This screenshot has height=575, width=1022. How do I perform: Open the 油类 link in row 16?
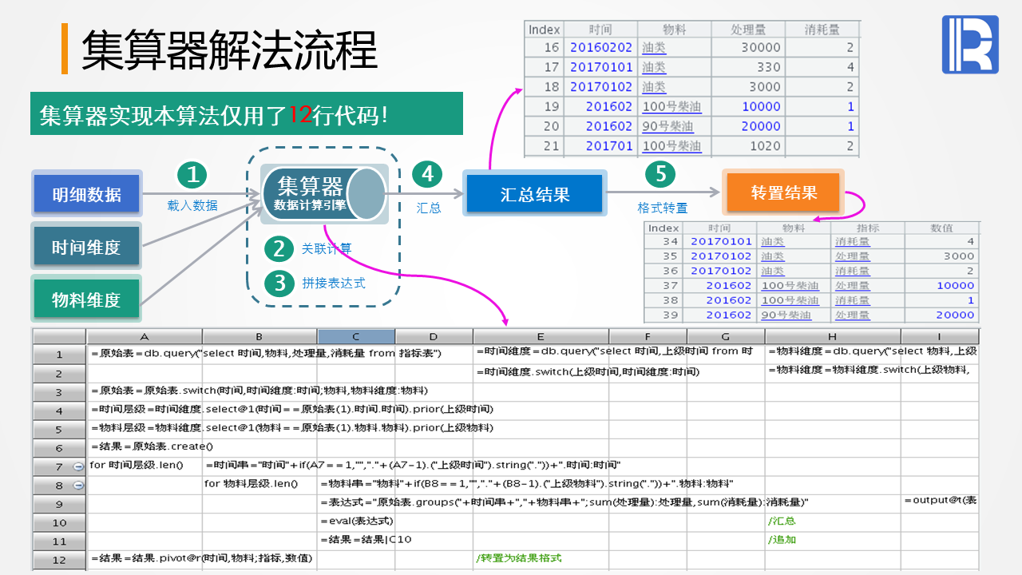[x=653, y=47]
